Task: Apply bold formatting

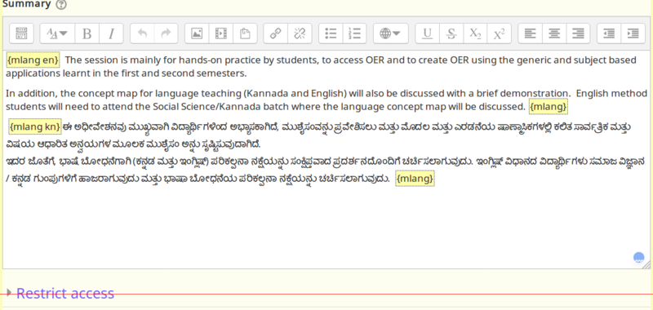Action: [x=87, y=33]
